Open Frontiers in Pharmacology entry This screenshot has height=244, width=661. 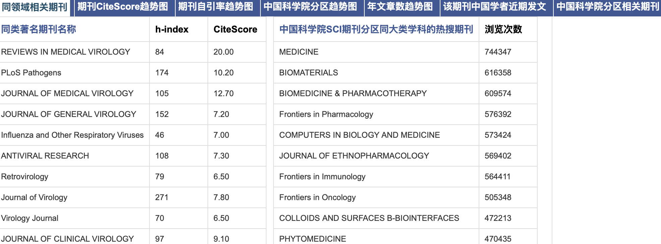[326, 114]
